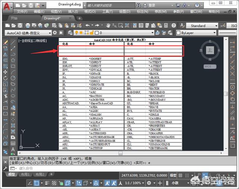Click the WCS coordinate system button
Screen dimensions: 239x189
tap(210, 66)
